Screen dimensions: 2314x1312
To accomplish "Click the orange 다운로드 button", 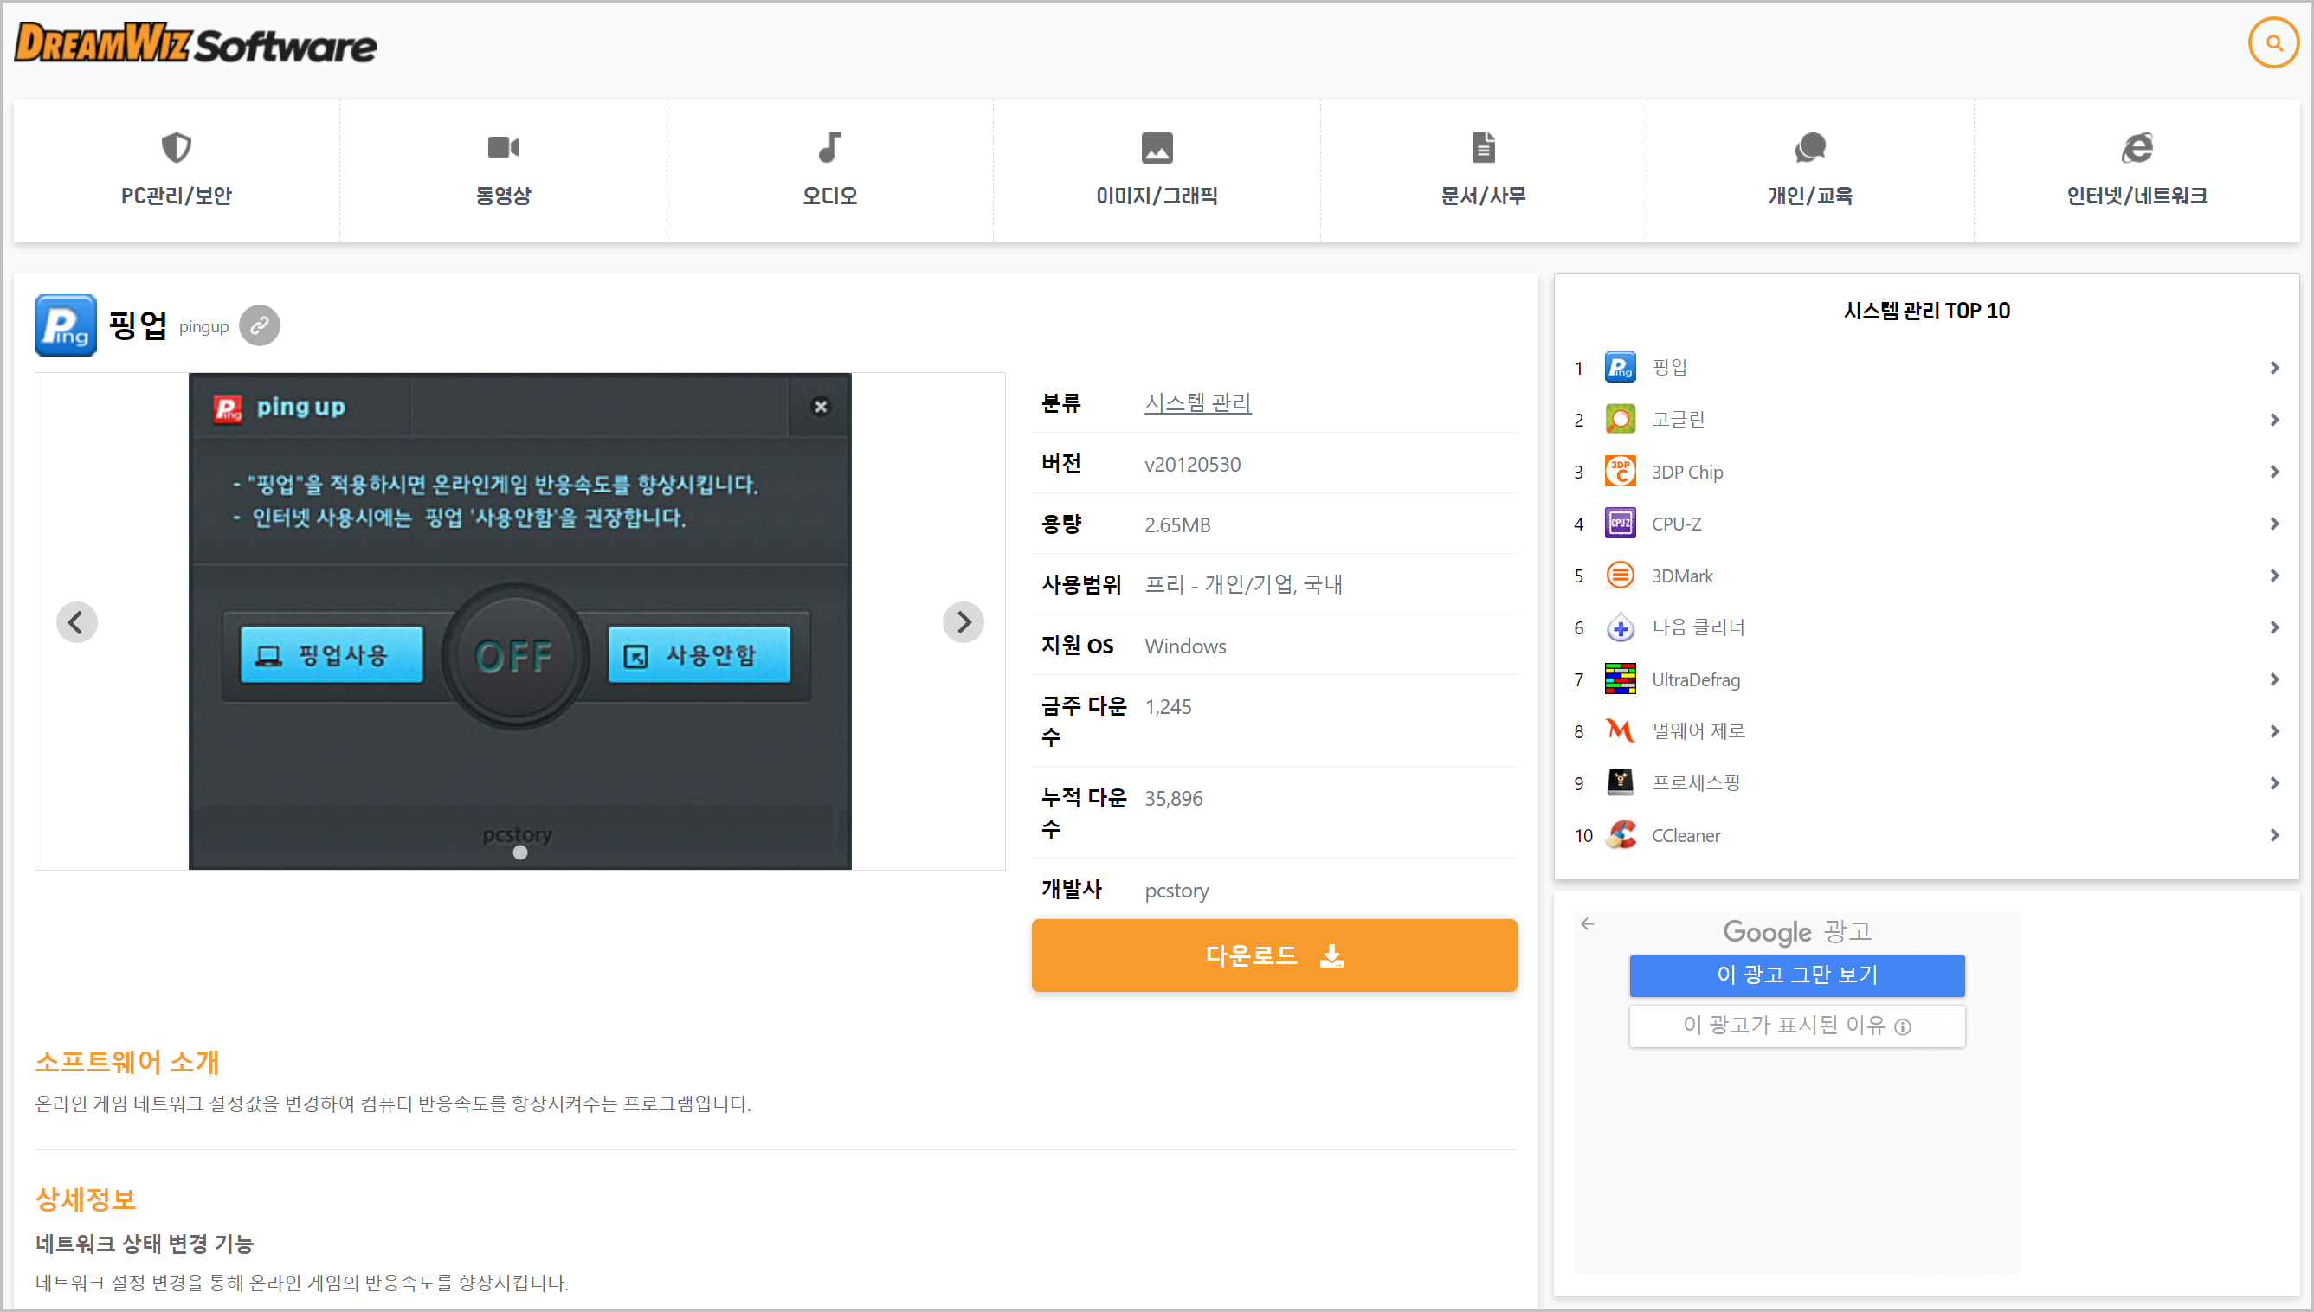I will click(1273, 955).
